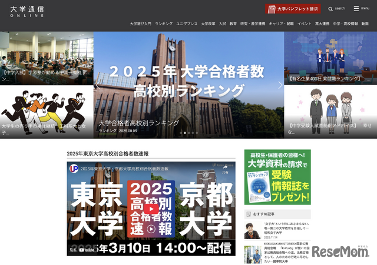Open 昭和女子大学 recommended article title
This screenshot has width=377, height=265.
(286, 229)
